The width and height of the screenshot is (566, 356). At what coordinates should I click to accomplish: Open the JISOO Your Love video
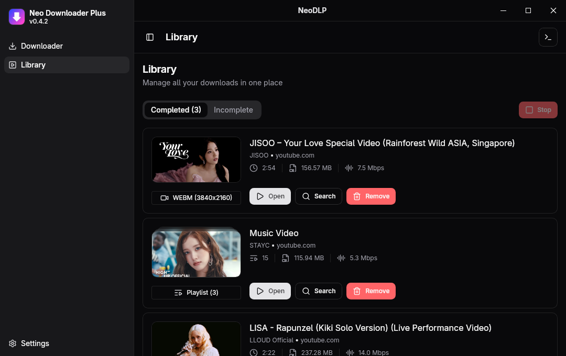(x=270, y=196)
